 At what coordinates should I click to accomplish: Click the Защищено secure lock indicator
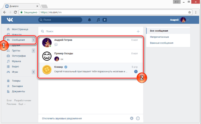point(29,12)
